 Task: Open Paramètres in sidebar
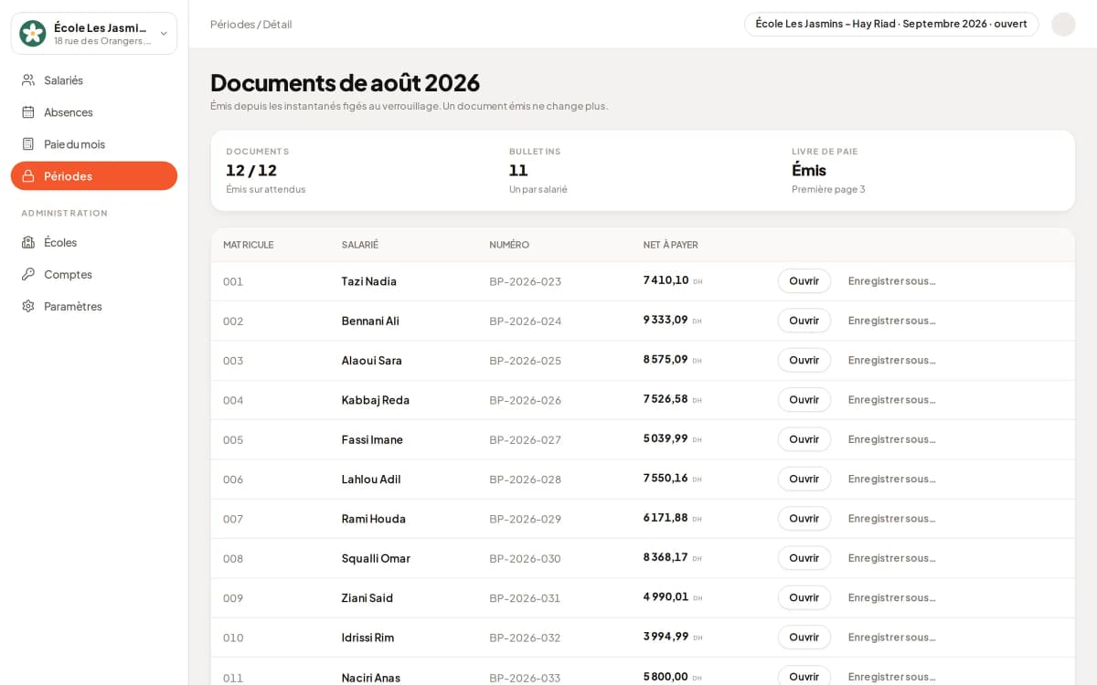coord(94,306)
